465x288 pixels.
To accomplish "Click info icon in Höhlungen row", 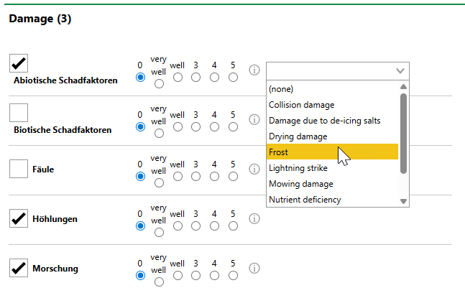I will point(254,219).
